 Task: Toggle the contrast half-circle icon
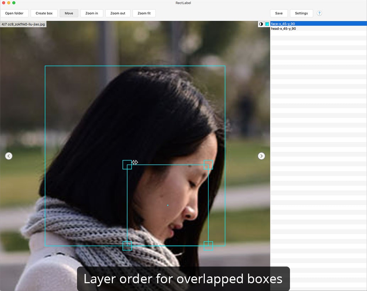coord(261,24)
